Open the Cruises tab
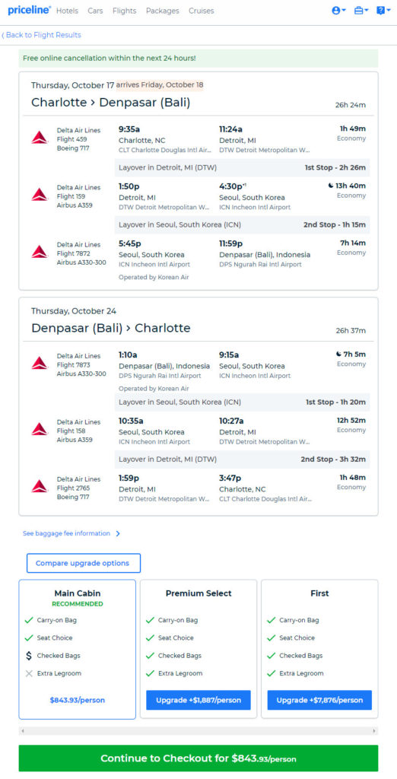Viewport: 397px width, 779px height. point(202,11)
